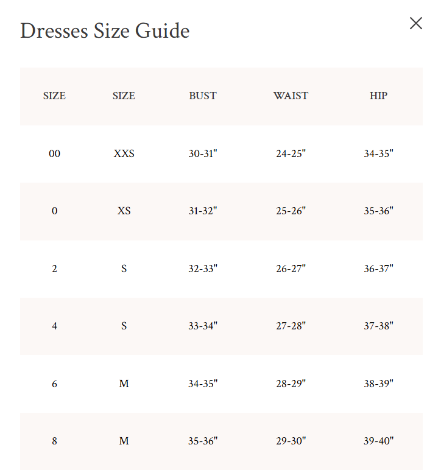
Task: Click the WAIST column header
Action: 291,96
